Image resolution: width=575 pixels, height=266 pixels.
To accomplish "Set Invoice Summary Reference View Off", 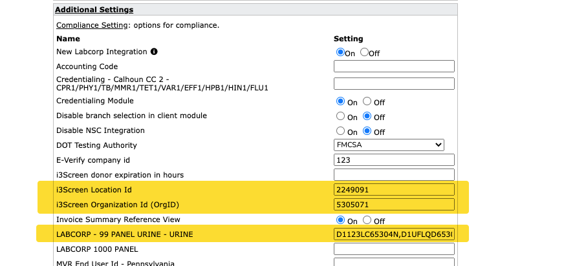I will [367, 220].
